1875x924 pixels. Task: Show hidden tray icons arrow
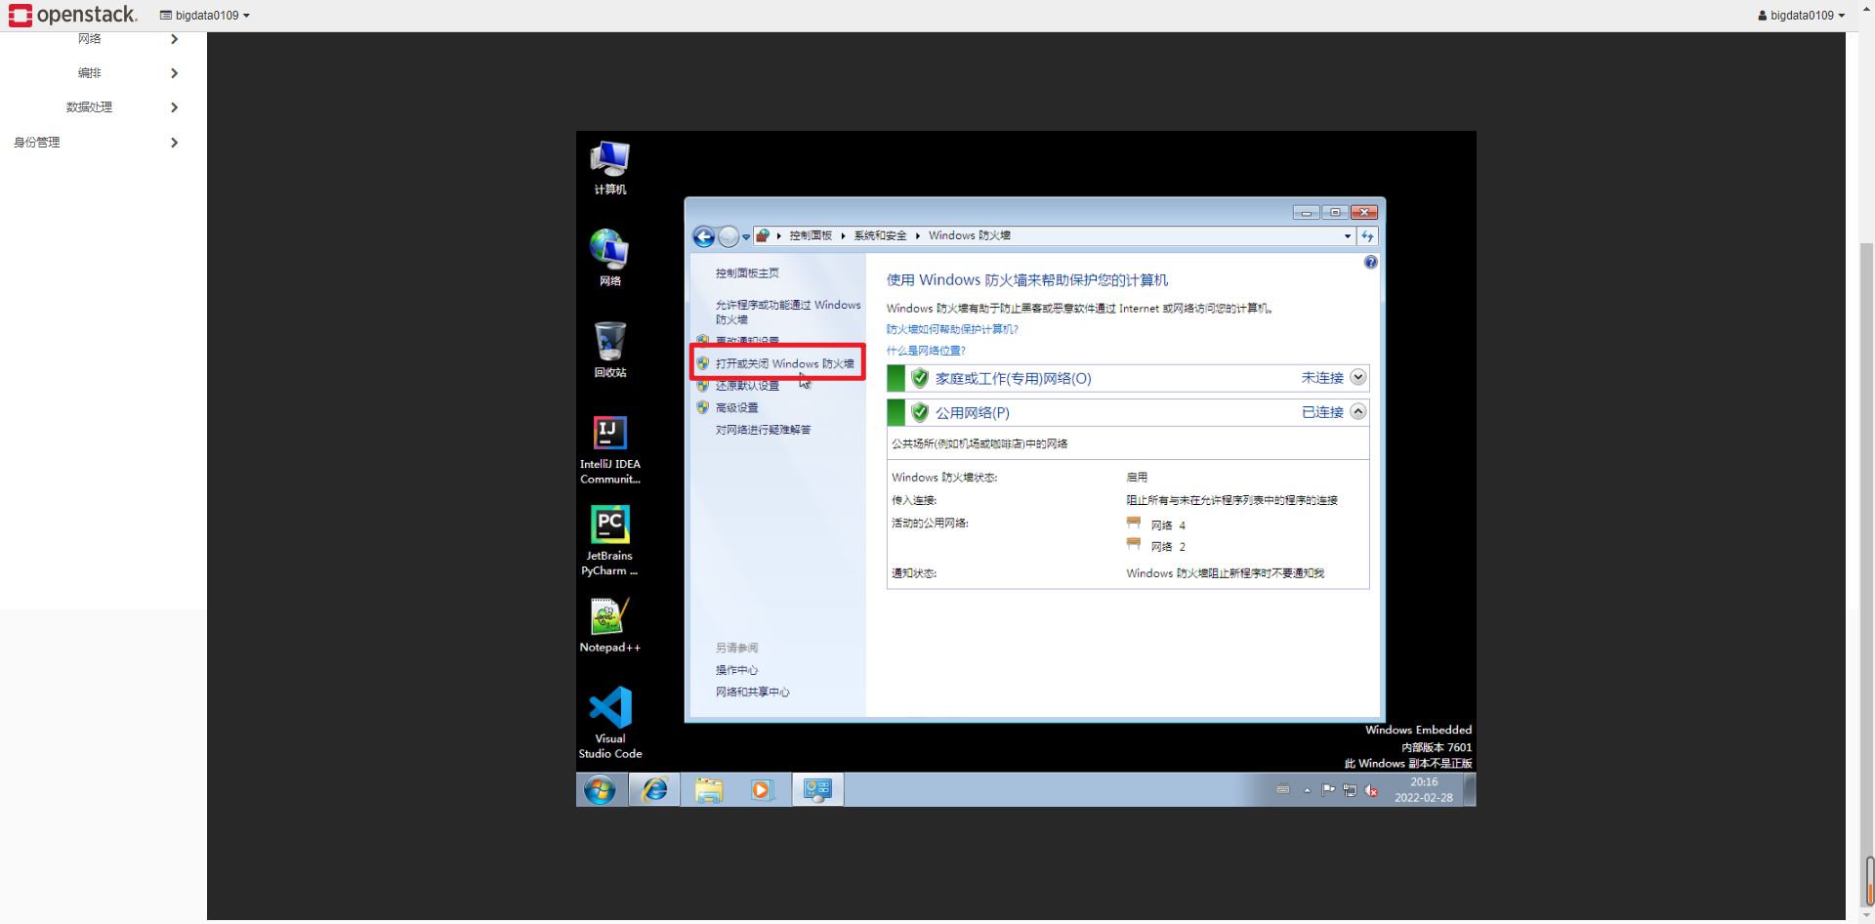[x=1307, y=790]
